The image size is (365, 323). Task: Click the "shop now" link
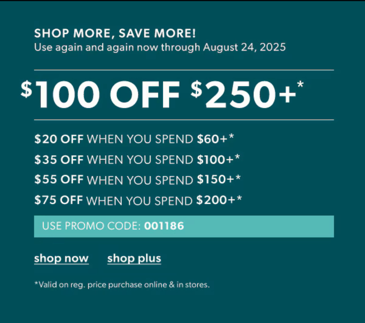coord(61,259)
